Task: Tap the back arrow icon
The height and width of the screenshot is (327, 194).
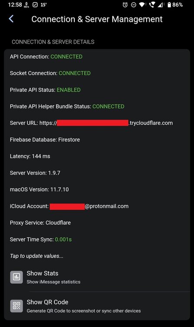Action: [x=11, y=19]
